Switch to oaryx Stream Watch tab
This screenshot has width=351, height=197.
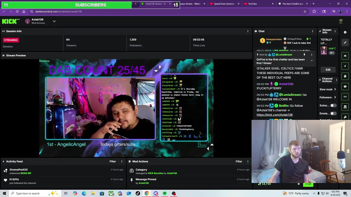coord(192,4)
